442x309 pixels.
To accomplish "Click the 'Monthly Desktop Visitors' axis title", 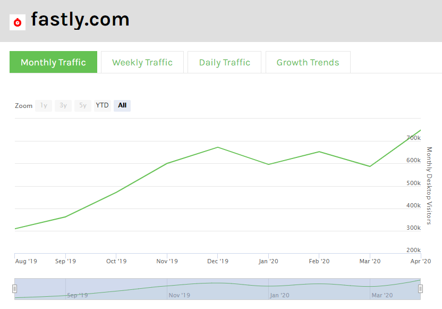I will click(429, 186).
